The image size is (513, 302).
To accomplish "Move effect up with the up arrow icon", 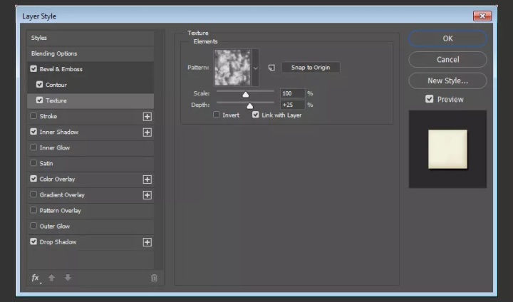I will (x=51, y=278).
